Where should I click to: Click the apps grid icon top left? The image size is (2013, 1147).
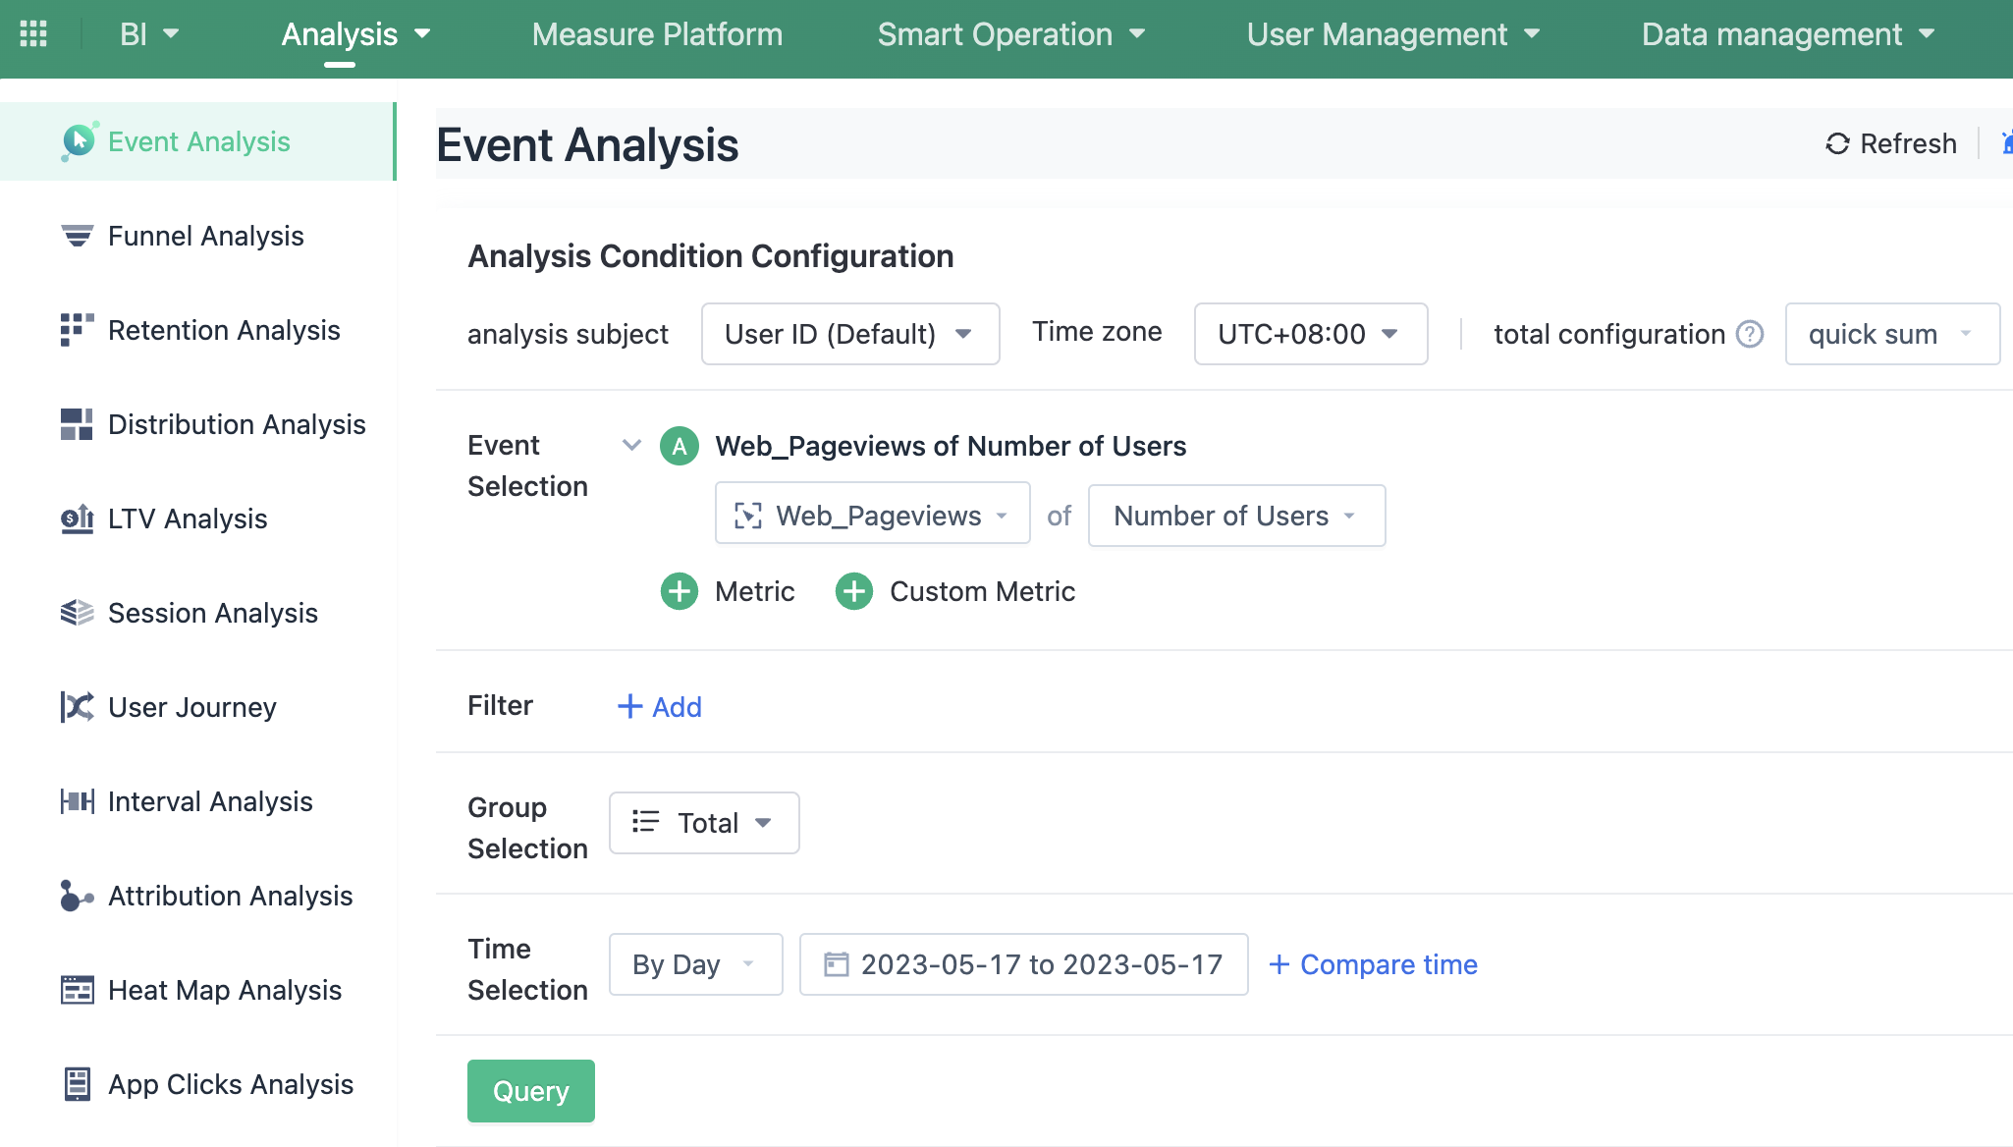tap(33, 33)
